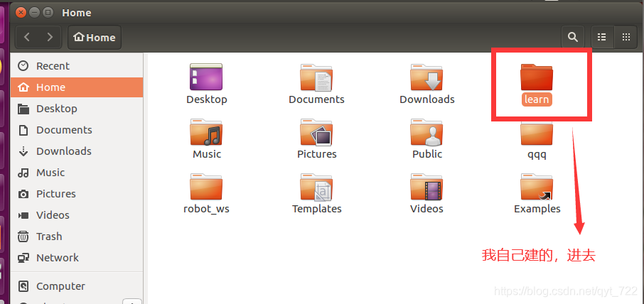Click the Home path bar button
The image size is (644, 304).
tap(95, 38)
